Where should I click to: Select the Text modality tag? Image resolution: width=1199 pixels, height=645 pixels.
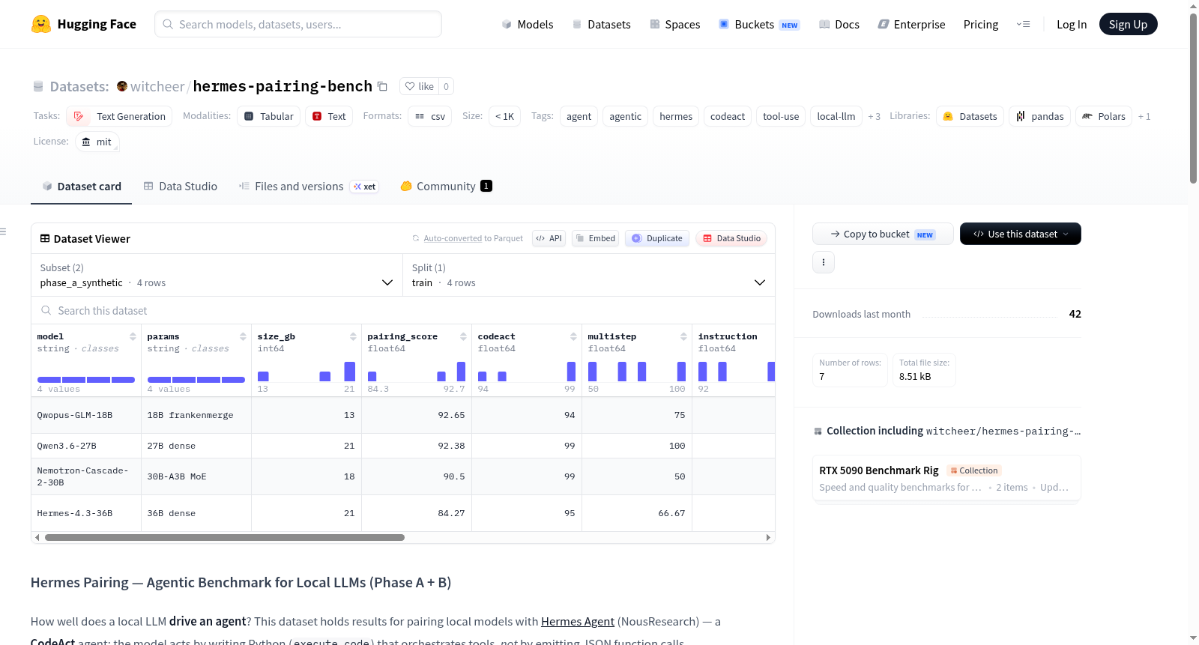329,116
